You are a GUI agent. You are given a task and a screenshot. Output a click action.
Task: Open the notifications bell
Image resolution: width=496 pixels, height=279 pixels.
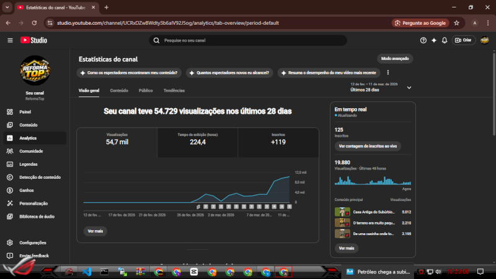445,40
